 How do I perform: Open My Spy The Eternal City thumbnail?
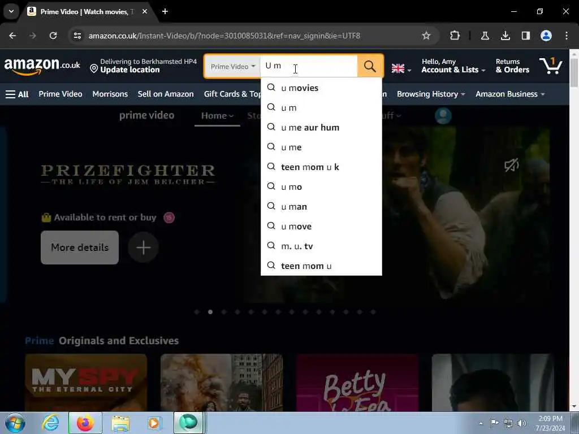(86, 383)
